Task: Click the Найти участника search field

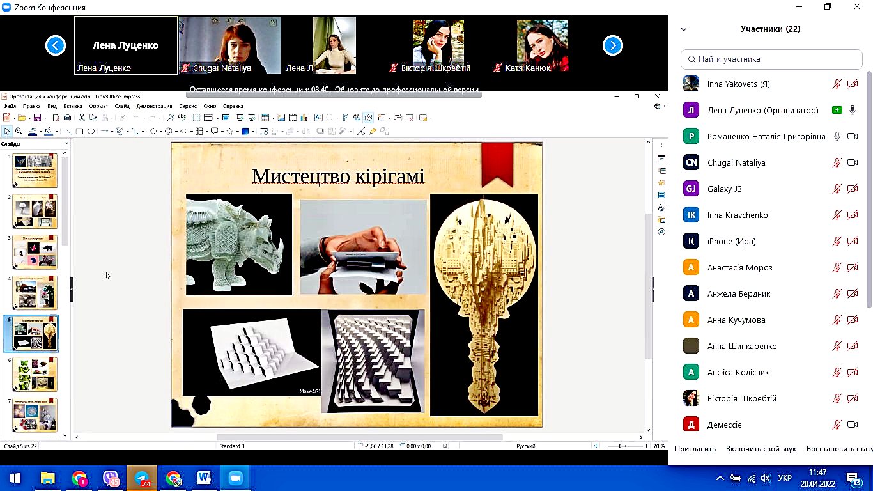Action: coord(771,59)
